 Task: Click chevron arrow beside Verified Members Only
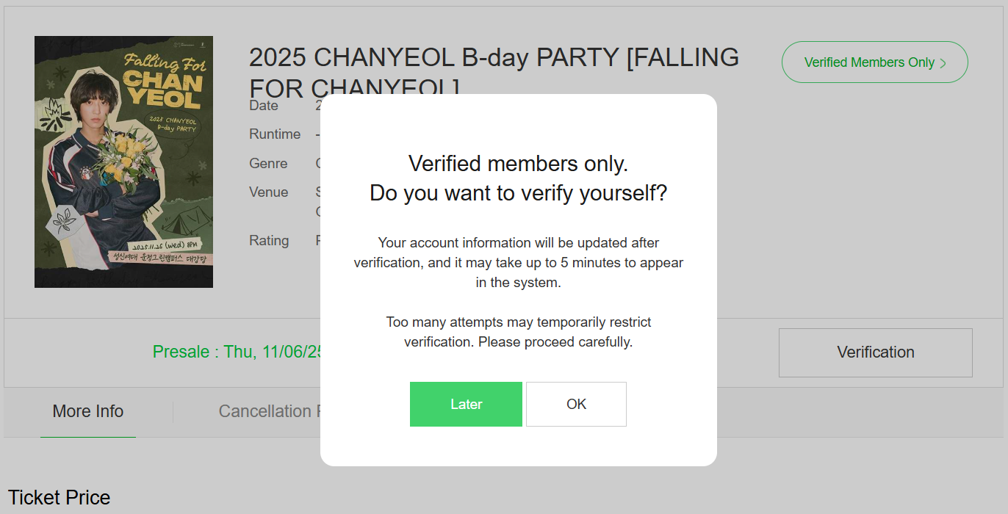943,63
